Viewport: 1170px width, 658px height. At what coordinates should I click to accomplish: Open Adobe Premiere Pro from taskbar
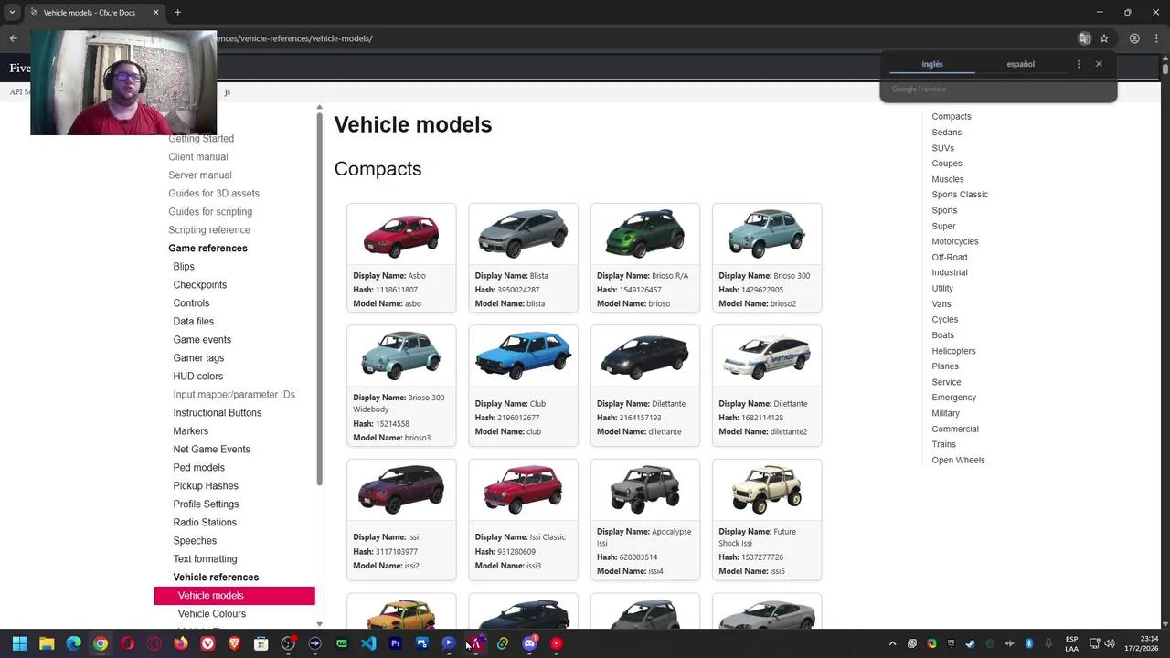pos(395,643)
